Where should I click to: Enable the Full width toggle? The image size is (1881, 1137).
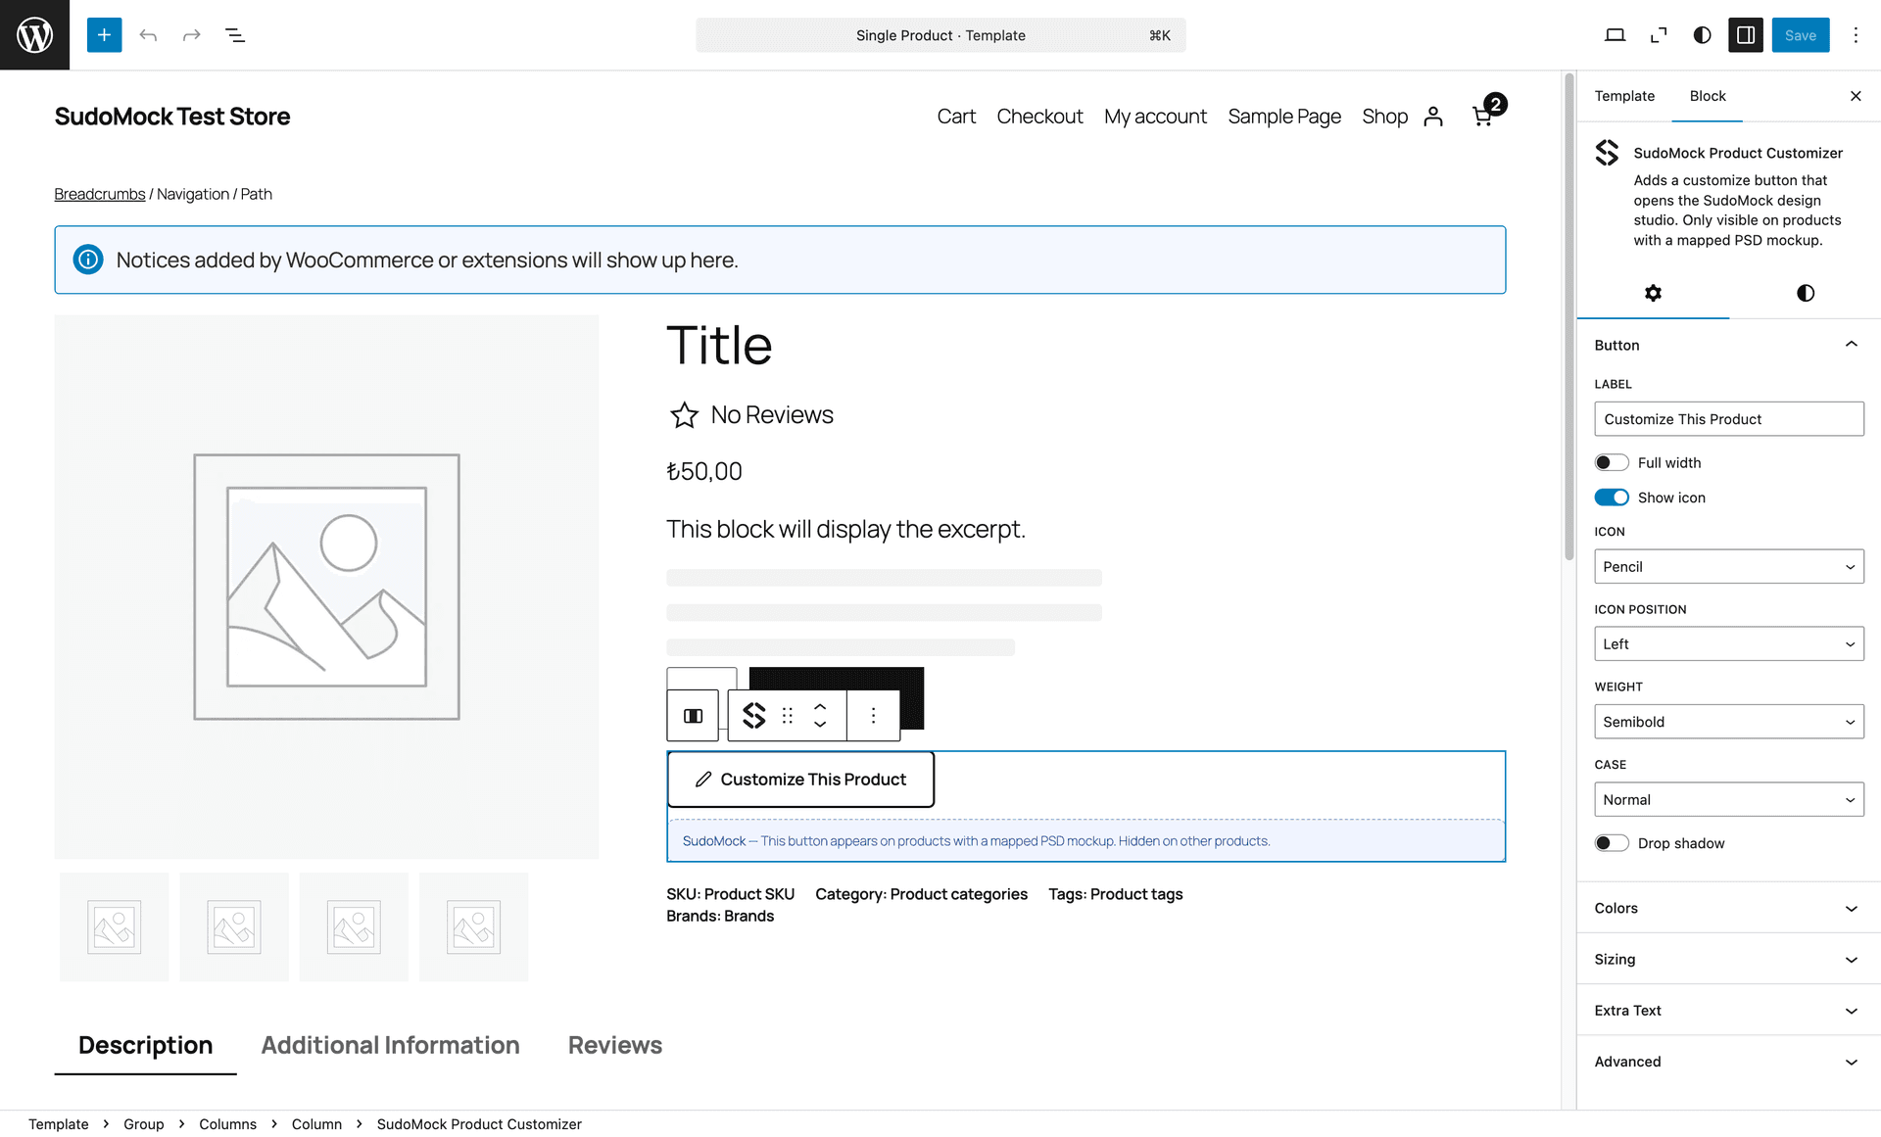tap(1612, 461)
